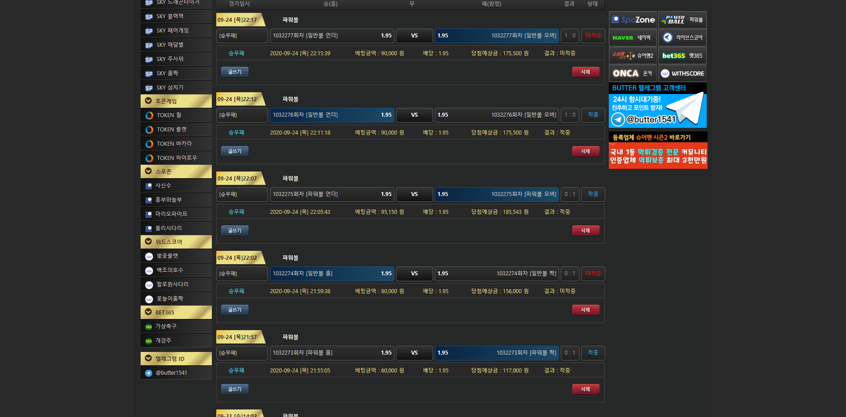The height and width of the screenshot is (417, 846).
Task: Open the WITHSCORE logo tile
Action: [x=682, y=74]
